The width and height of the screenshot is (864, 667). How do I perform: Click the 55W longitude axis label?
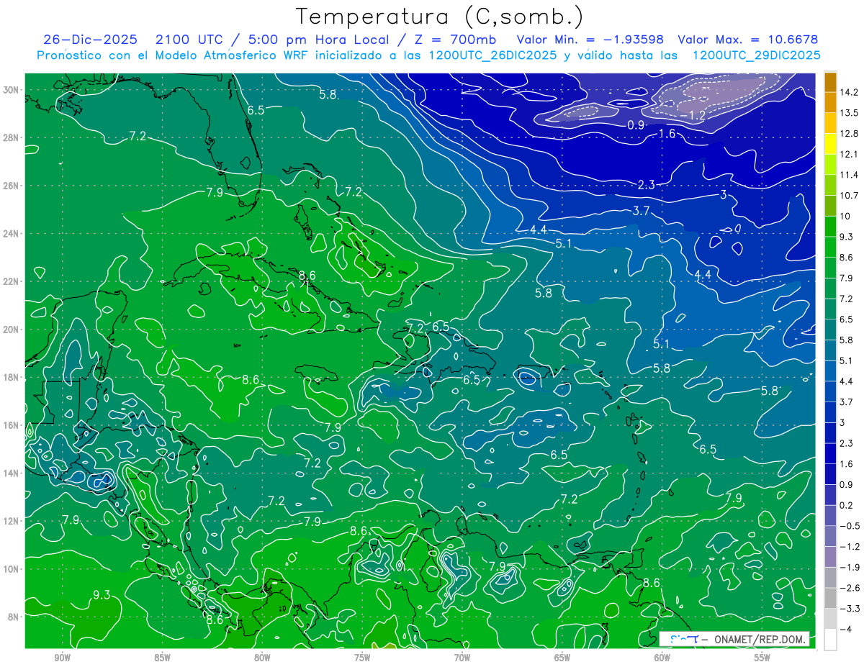click(x=762, y=657)
